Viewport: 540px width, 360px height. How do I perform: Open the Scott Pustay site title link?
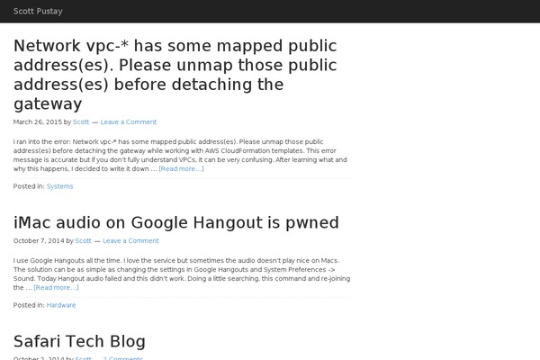[x=38, y=11]
